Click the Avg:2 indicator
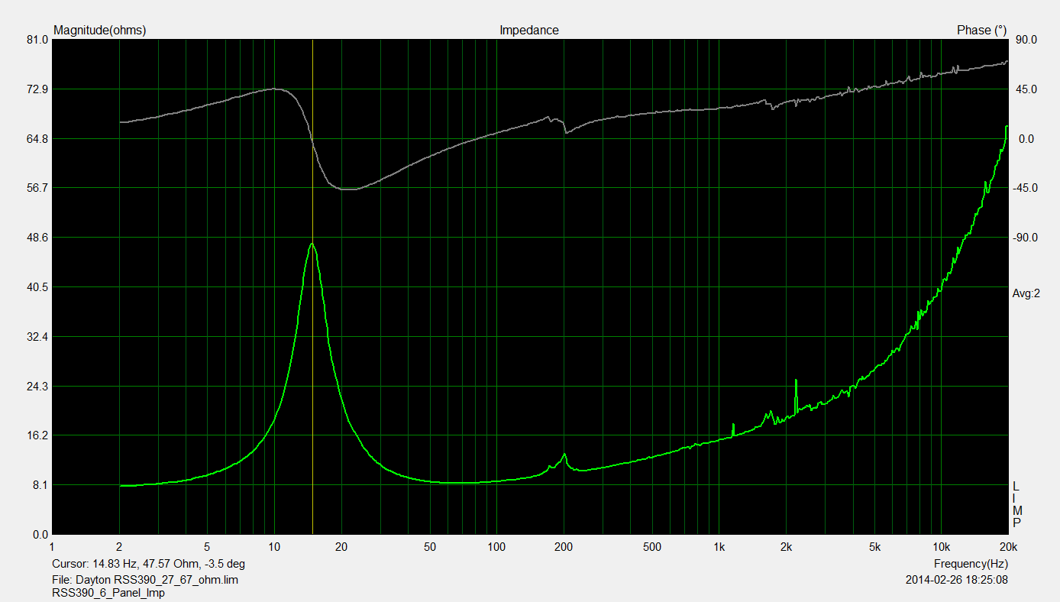The image size is (1060, 602). pyautogui.click(x=1026, y=293)
